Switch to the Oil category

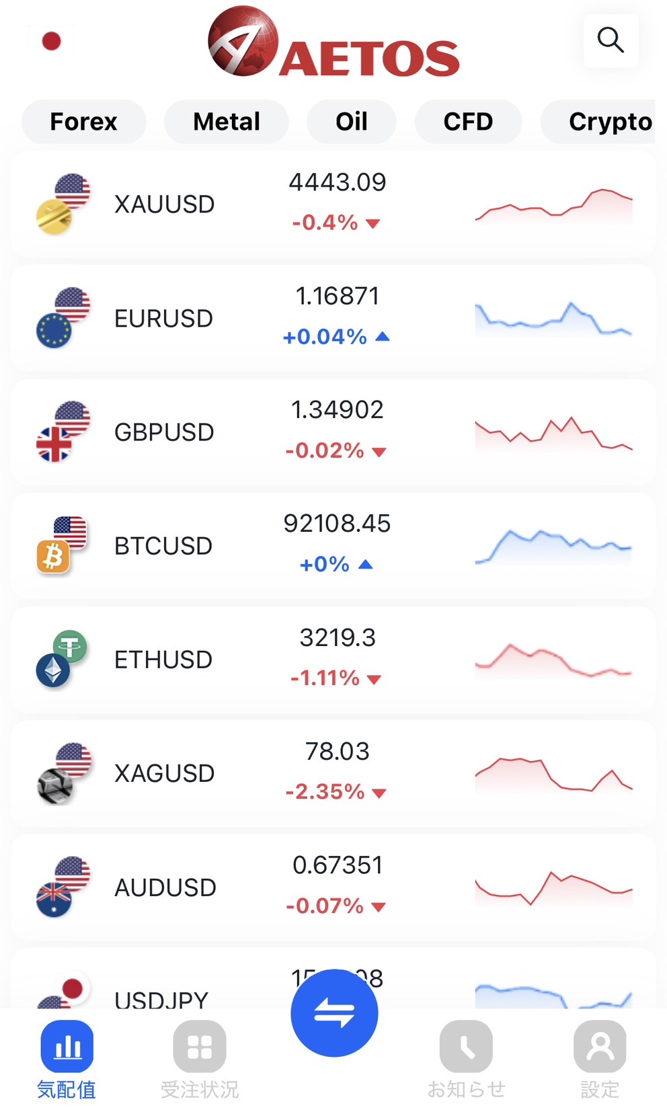point(351,122)
